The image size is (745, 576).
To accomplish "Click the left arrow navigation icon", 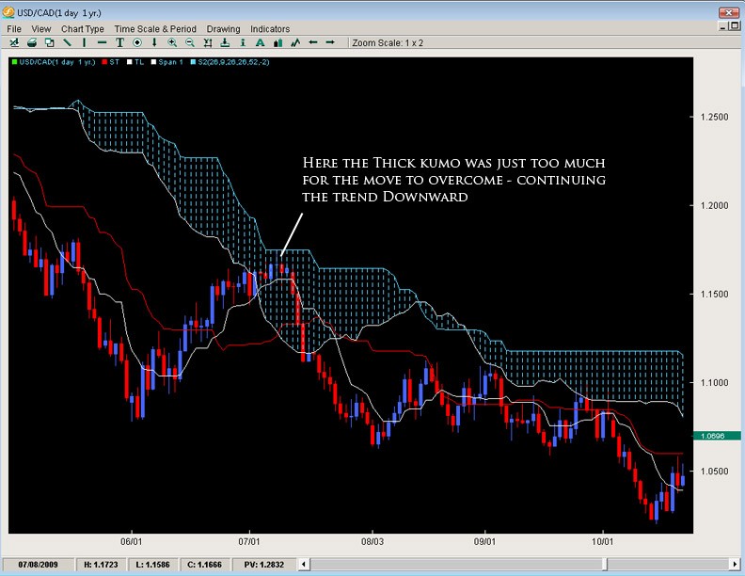I will click(312, 42).
